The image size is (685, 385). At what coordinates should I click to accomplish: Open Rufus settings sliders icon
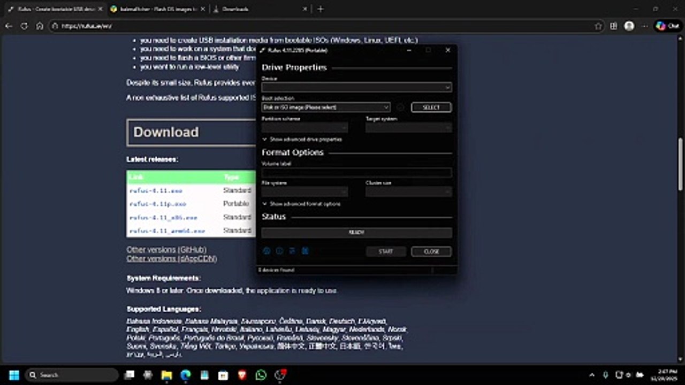click(292, 251)
